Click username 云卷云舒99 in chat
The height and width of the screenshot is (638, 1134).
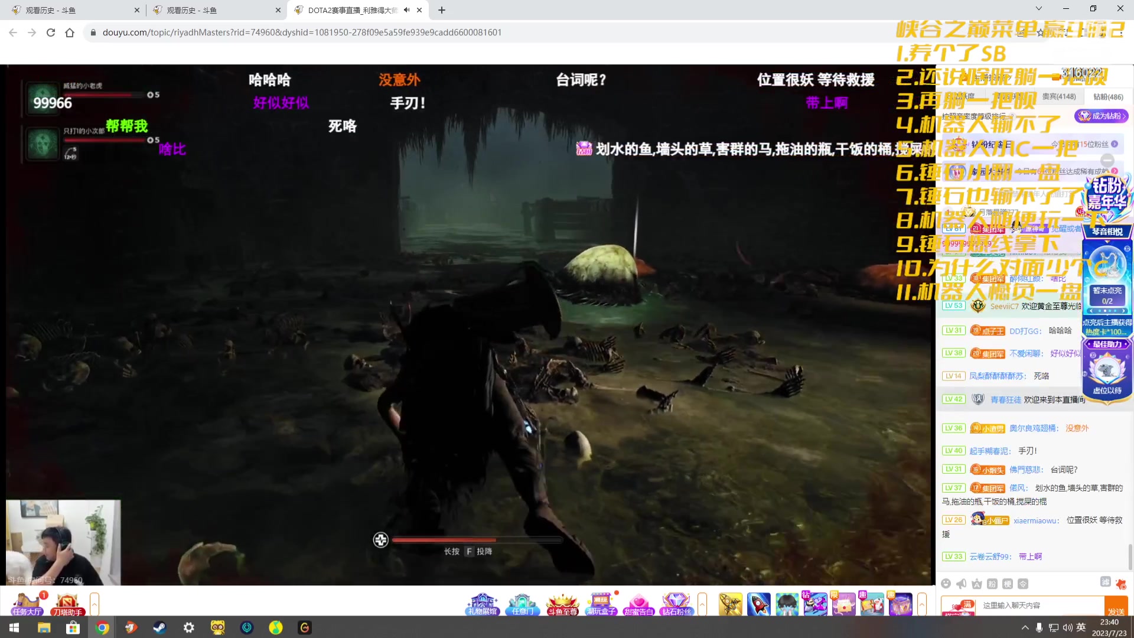(x=990, y=556)
